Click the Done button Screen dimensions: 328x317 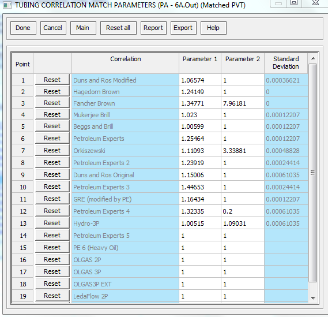point(23,28)
